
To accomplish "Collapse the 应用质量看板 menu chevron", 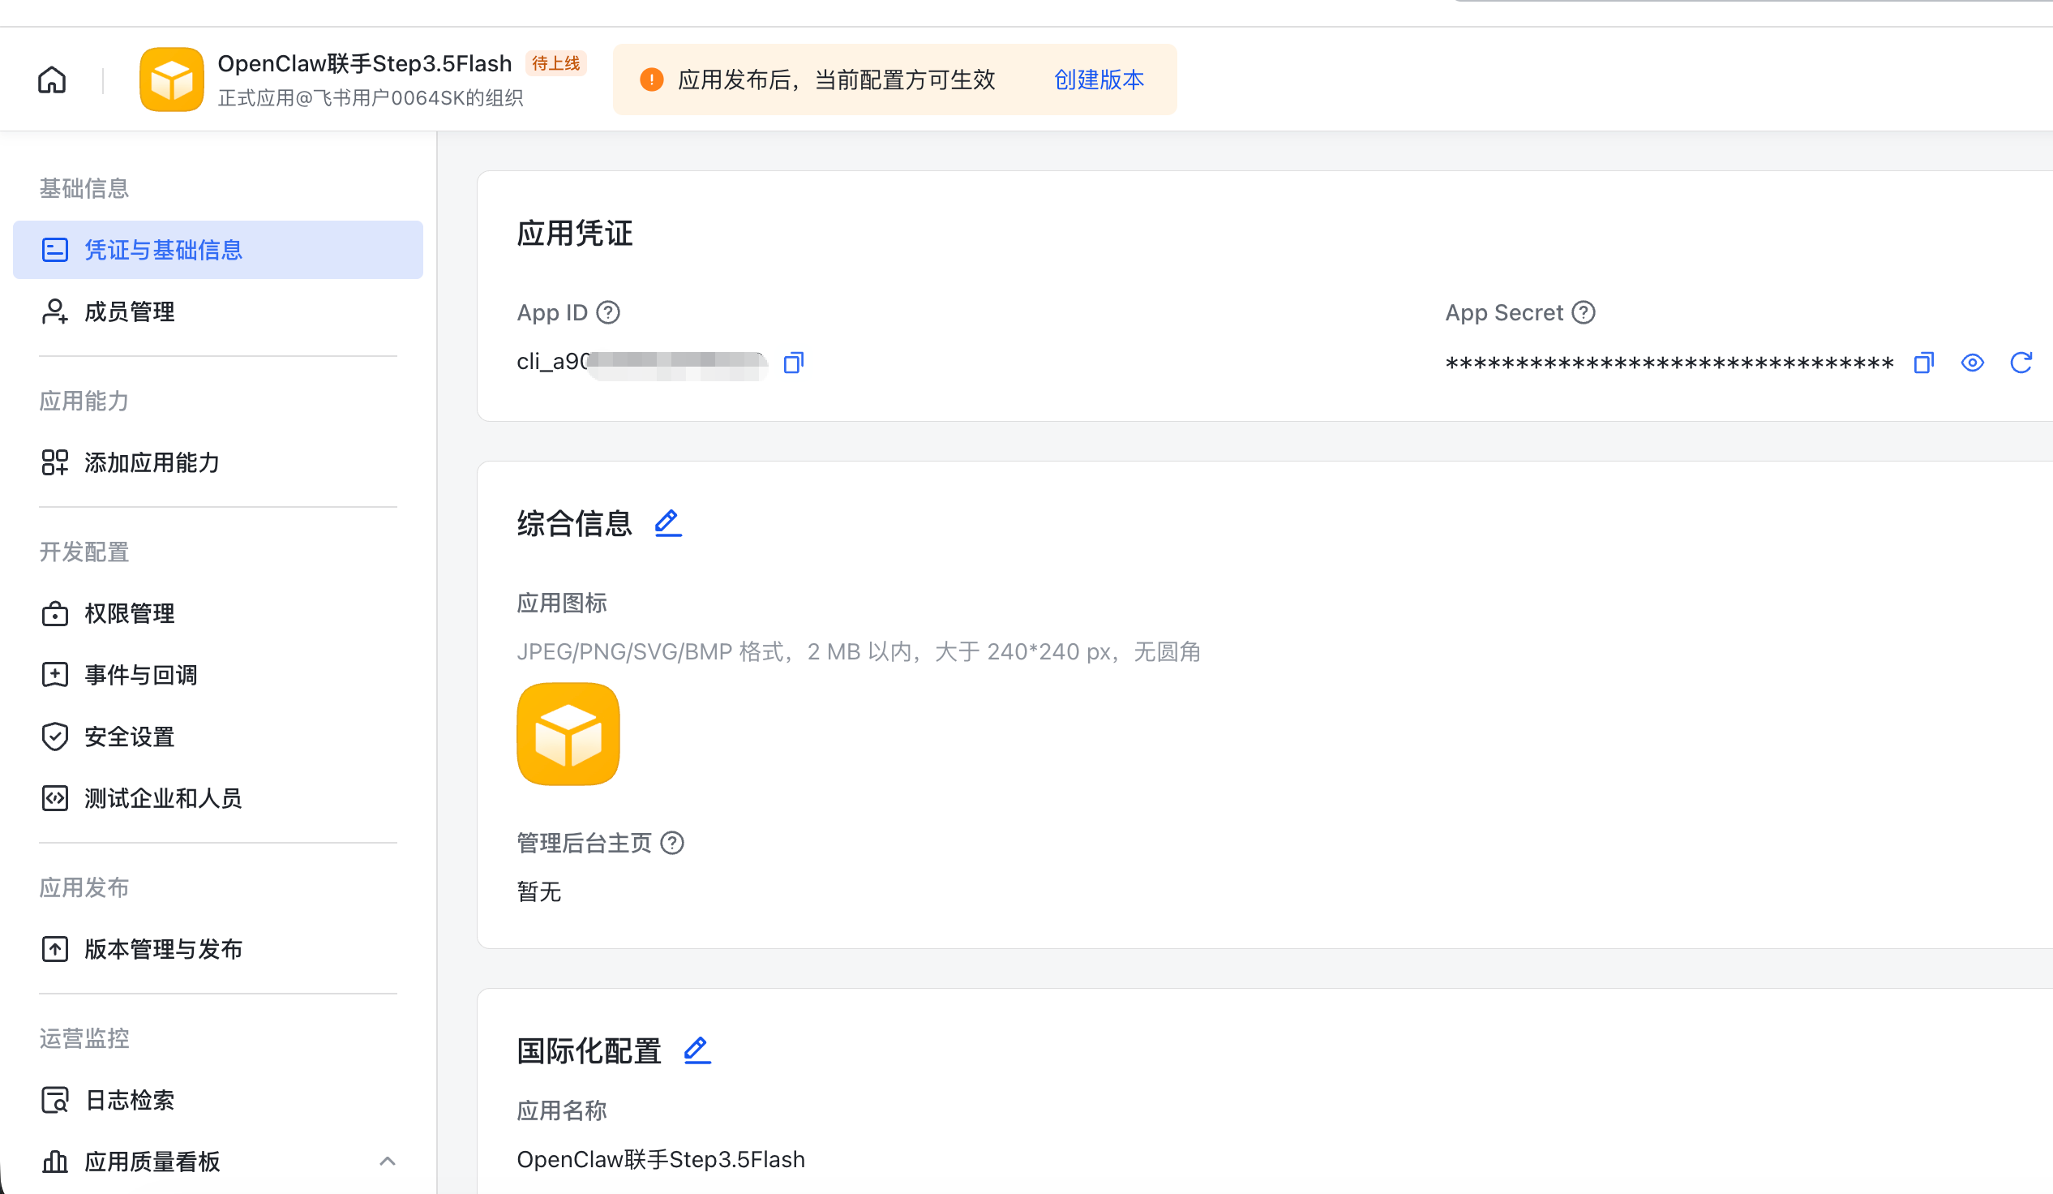I will [388, 1162].
